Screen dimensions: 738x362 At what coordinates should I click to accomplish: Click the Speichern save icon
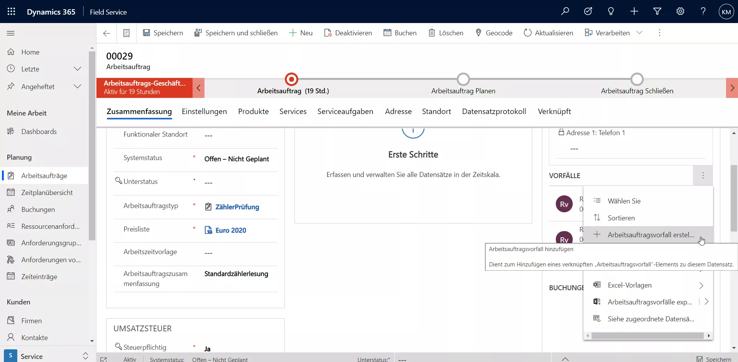146,33
